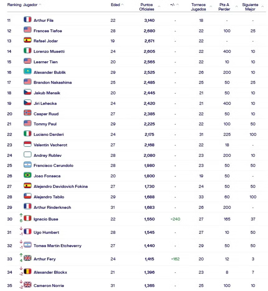Click the Belgian flag next to Alexander Blockx
Viewport: 268px width, 291px height.
[x=27, y=272]
